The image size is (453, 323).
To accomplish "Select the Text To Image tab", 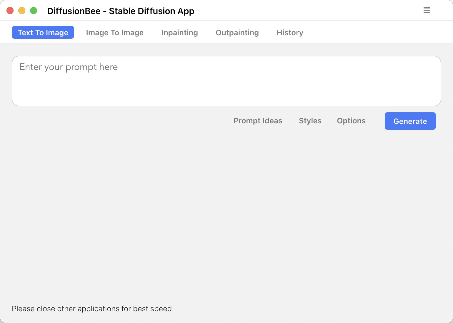I will (43, 32).
